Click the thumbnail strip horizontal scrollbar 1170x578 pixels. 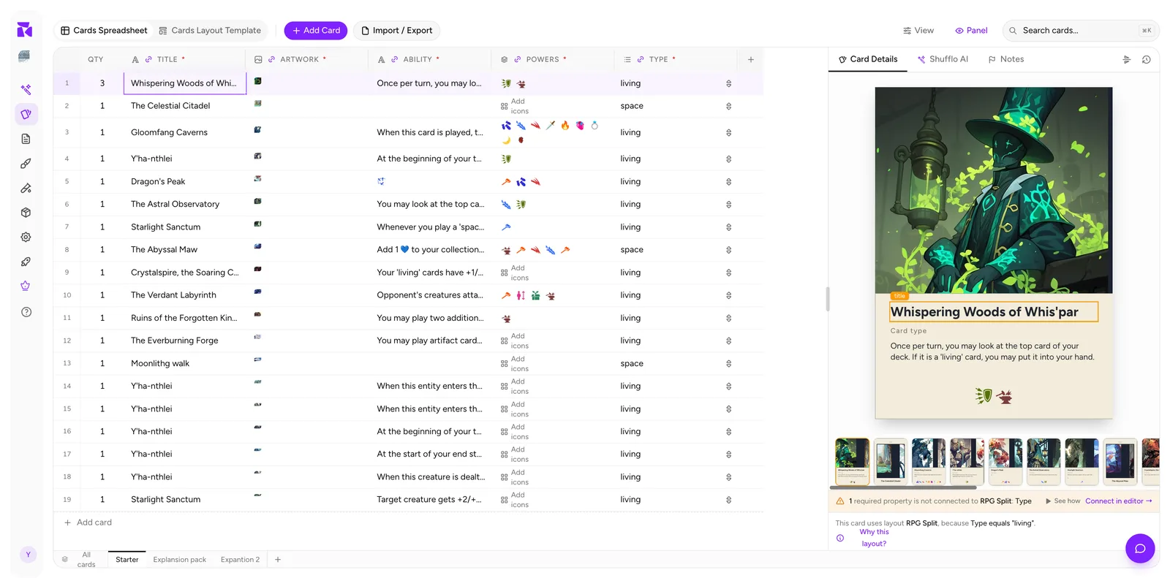(x=903, y=487)
